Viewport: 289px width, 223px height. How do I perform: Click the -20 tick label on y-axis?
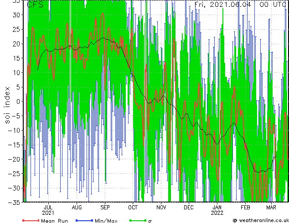[14, 159]
